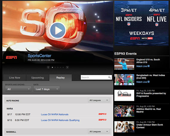
Task: Select the second carousel pagination dot
Action: point(55,67)
